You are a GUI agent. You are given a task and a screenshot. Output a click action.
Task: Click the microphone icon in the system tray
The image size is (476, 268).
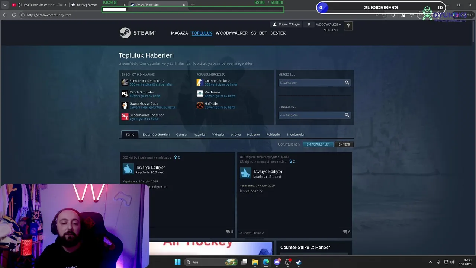438,262
